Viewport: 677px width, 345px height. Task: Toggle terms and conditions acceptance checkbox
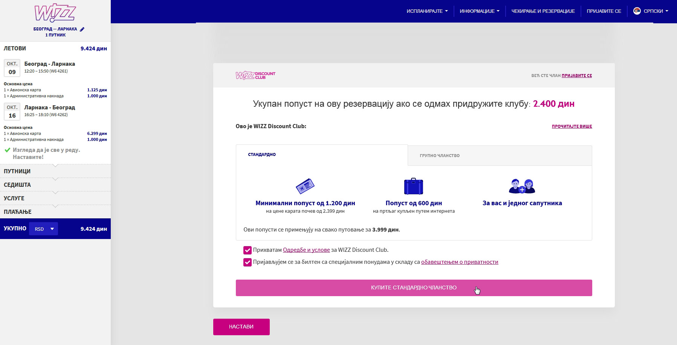[x=248, y=250]
